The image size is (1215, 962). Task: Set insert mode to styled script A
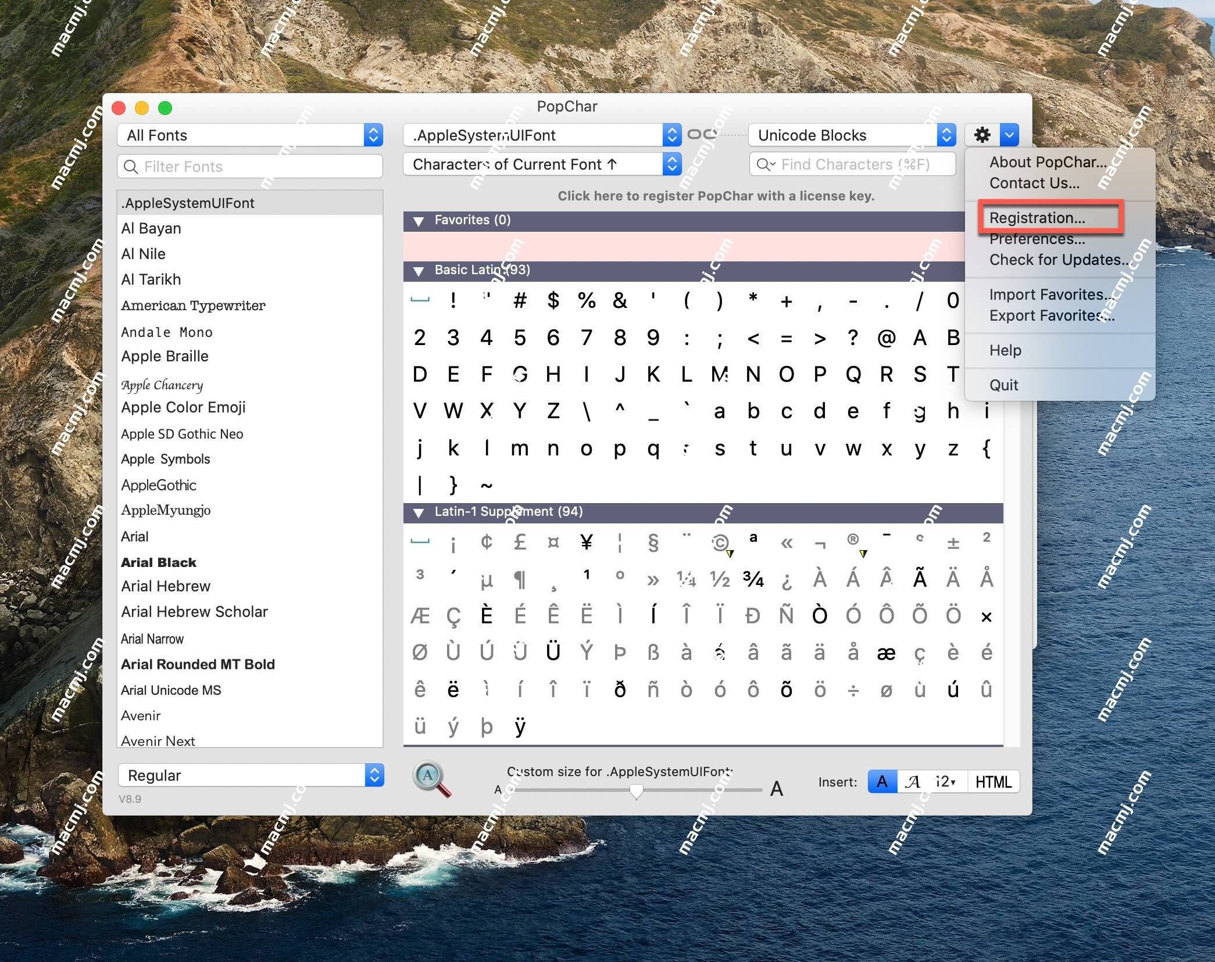(x=913, y=782)
